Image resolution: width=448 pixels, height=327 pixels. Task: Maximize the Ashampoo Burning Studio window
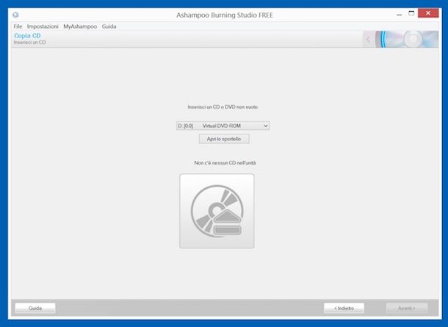(x=411, y=13)
